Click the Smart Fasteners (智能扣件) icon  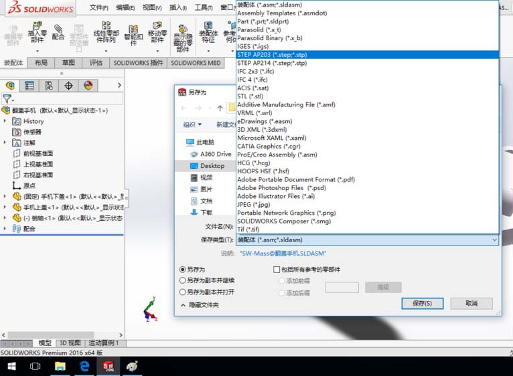(x=133, y=29)
